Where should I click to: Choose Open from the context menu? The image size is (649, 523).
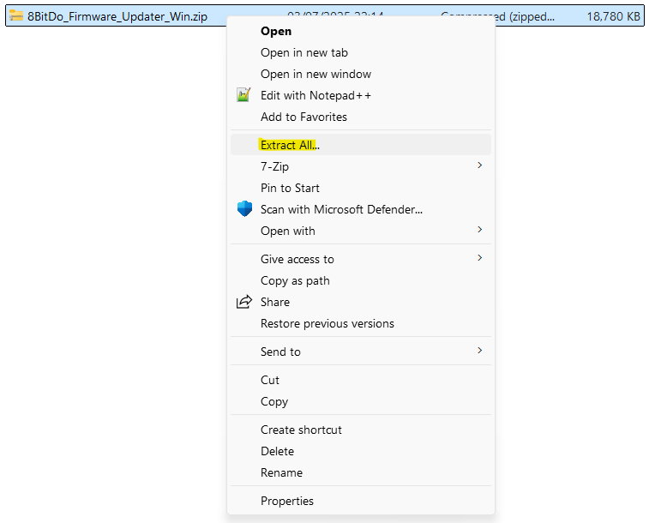[x=361, y=31]
